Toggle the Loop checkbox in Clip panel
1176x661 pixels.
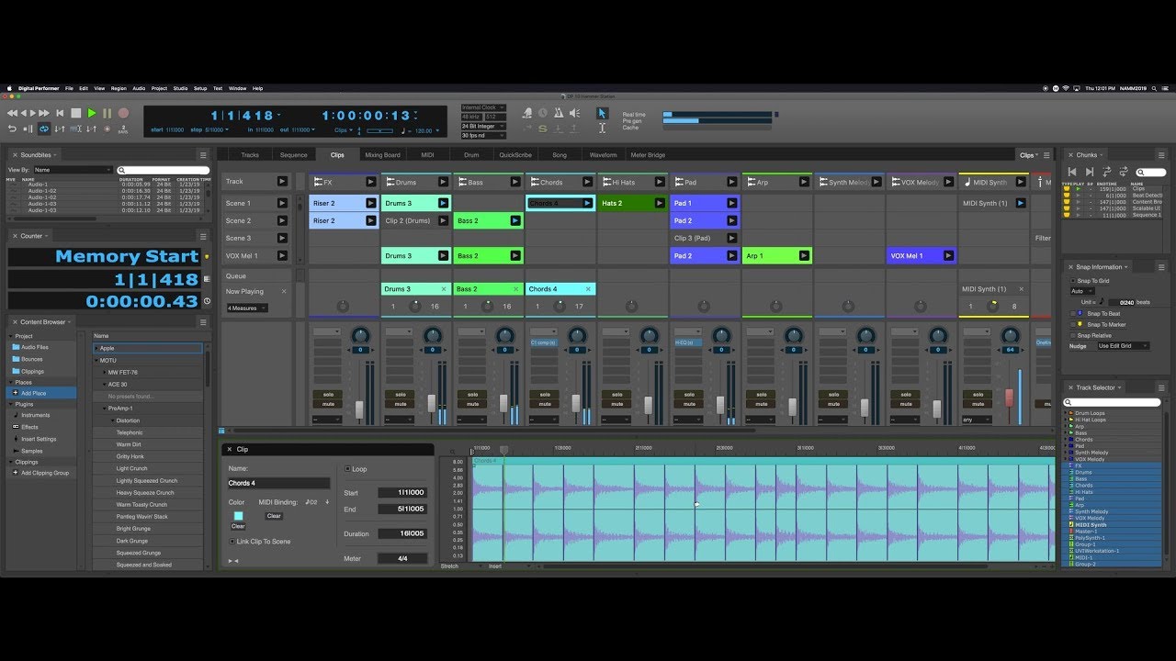tap(347, 468)
